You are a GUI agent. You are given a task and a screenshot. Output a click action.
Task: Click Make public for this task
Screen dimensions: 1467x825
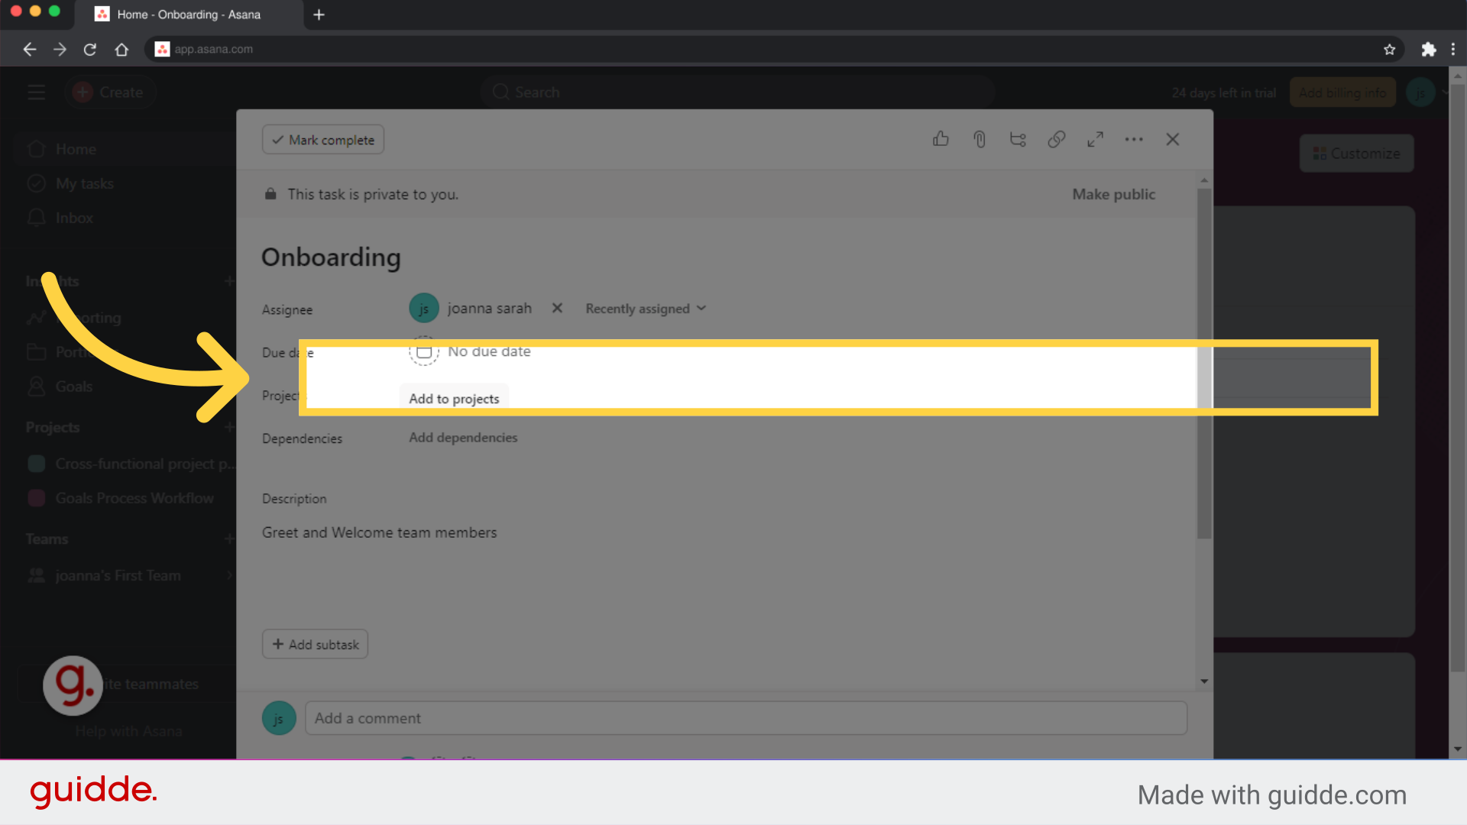click(1112, 194)
